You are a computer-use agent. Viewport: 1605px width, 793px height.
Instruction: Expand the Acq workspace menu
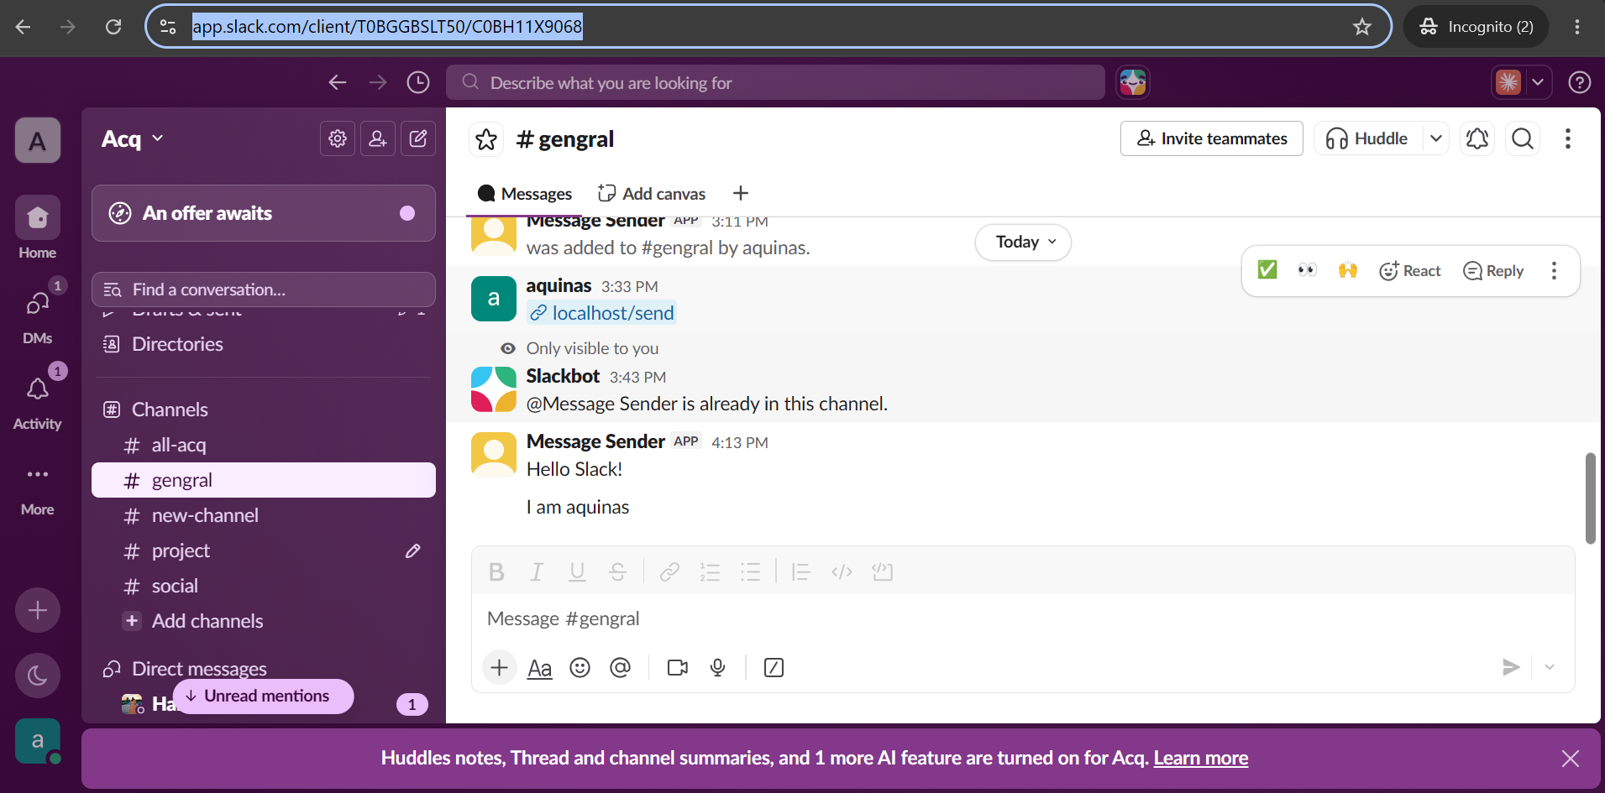coord(132,138)
